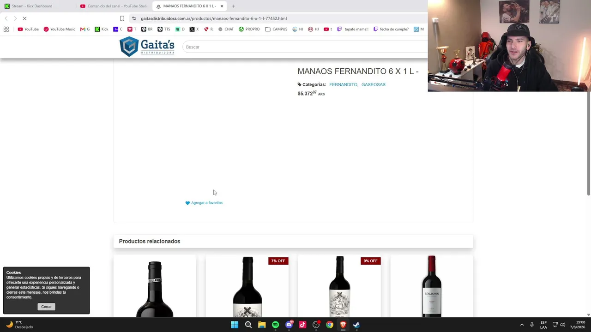
Task: Bookmark this page with the bookmark icon
Action: (122, 18)
